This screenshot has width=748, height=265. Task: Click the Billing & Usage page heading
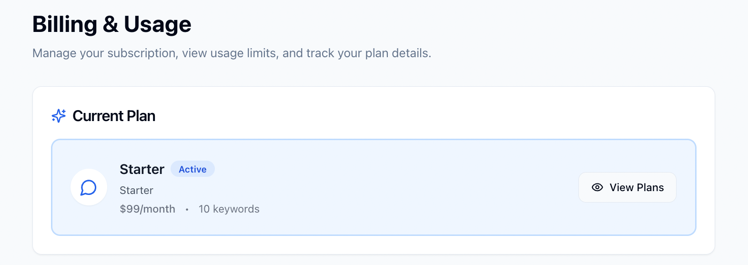(111, 24)
